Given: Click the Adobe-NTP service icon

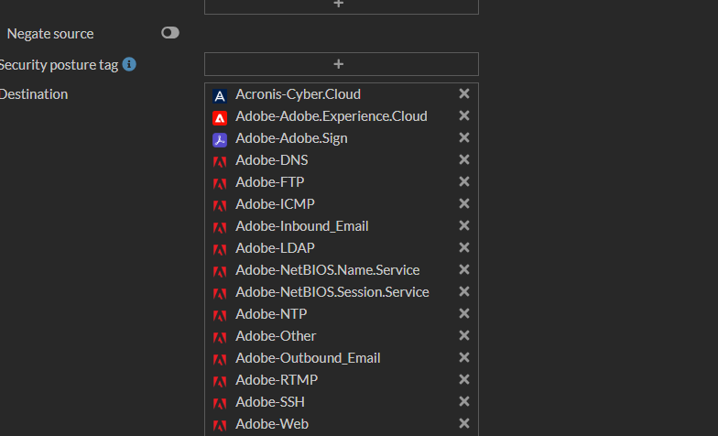Looking at the screenshot, I should tap(220, 315).
